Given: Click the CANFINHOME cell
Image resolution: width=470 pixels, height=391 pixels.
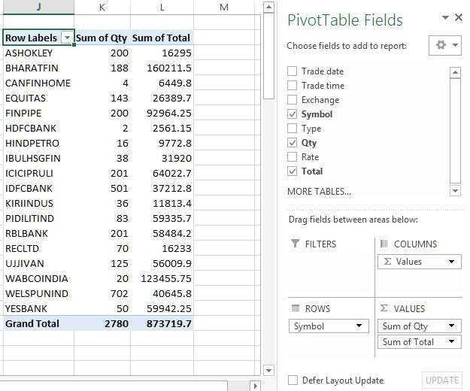Looking at the screenshot, I should [38, 83].
